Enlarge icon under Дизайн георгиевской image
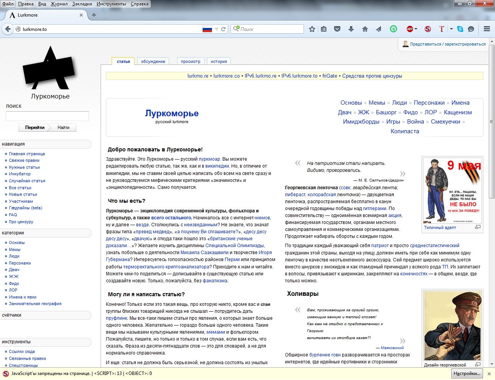495x380 pixels. pos(478,364)
